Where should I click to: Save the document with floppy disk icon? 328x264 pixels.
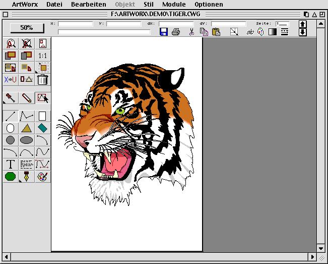coord(164,32)
